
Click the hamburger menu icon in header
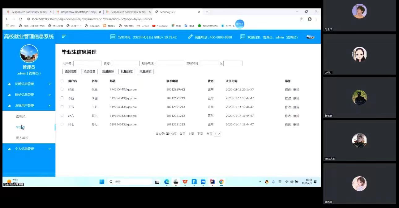(x=64, y=36)
